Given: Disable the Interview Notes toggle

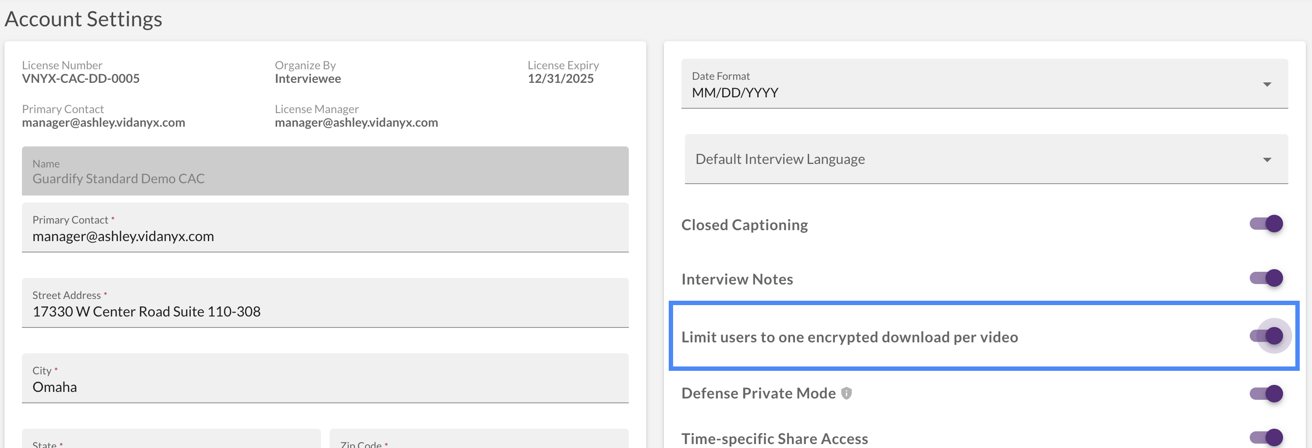Looking at the screenshot, I should pyautogui.click(x=1268, y=278).
